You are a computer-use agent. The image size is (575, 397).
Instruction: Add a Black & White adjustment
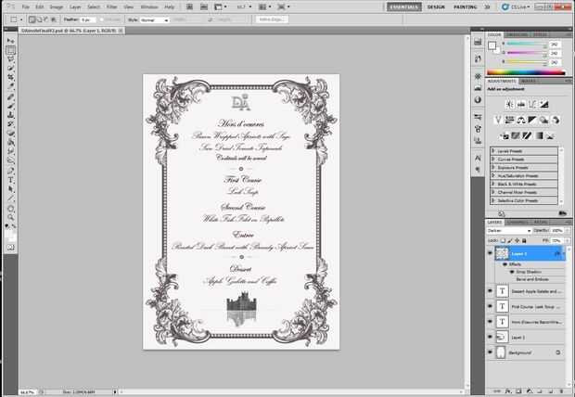tap(532, 120)
